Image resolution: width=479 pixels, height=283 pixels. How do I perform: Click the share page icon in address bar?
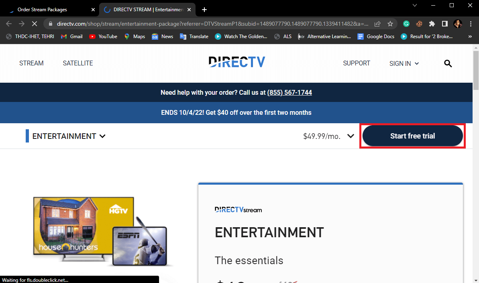377,24
